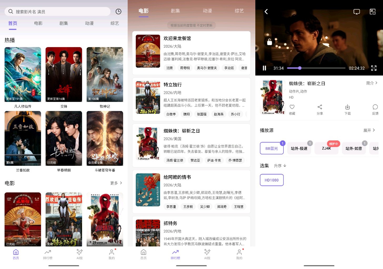Select 综艺 tab on ranking screen
383x269 pixels.
tap(239, 11)
